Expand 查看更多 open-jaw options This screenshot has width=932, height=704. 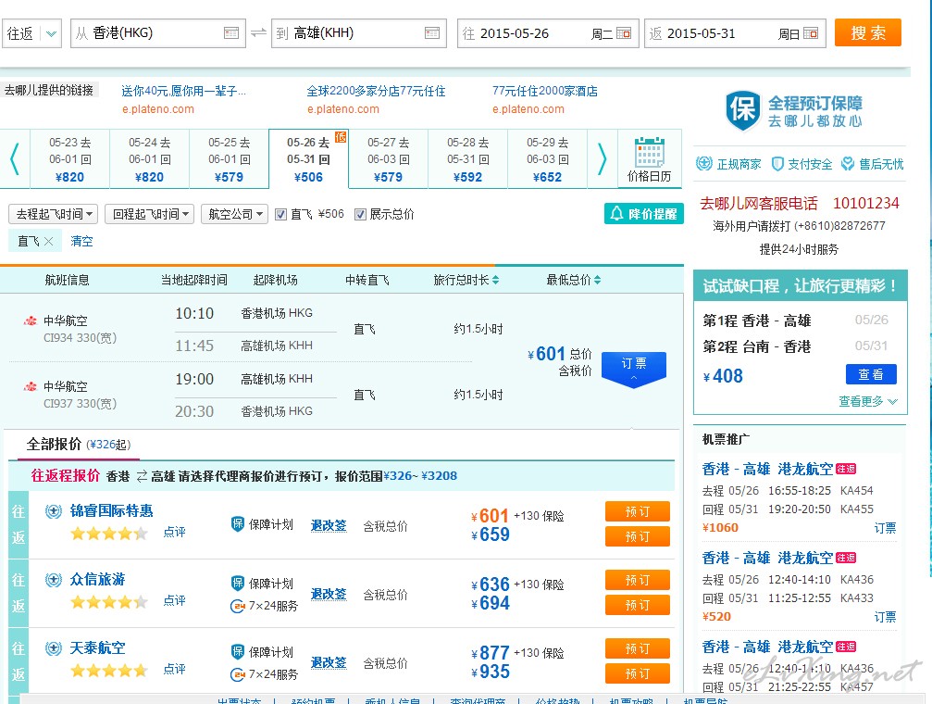868,401
